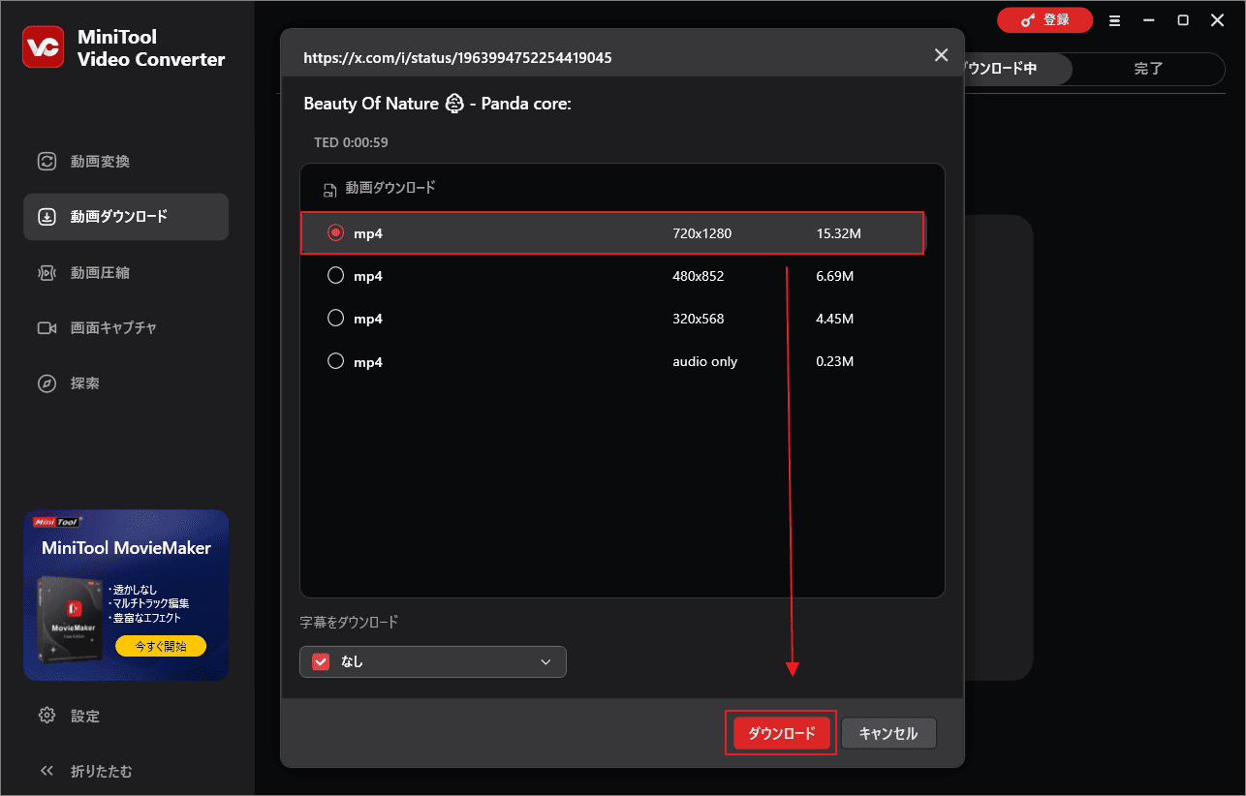Click the 720x1280 resolution text
The image size is (1246, 796).
click(x=702, y=233)
